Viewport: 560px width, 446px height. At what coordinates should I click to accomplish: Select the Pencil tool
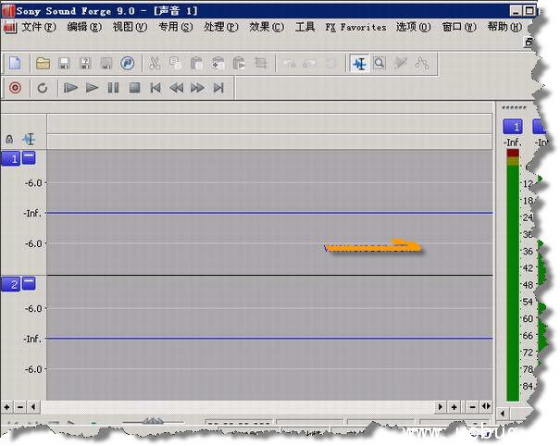[401, 64]
